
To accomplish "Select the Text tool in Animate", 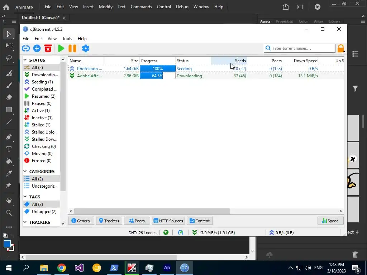I will [x=9, y=149].
